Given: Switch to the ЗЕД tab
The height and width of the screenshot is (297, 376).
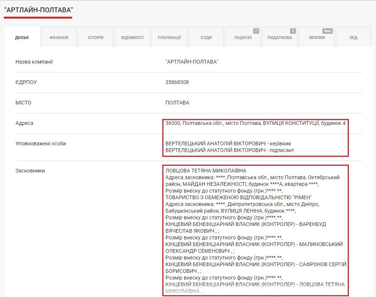Looking at the screenshot, I should click(x=353, y=38).
